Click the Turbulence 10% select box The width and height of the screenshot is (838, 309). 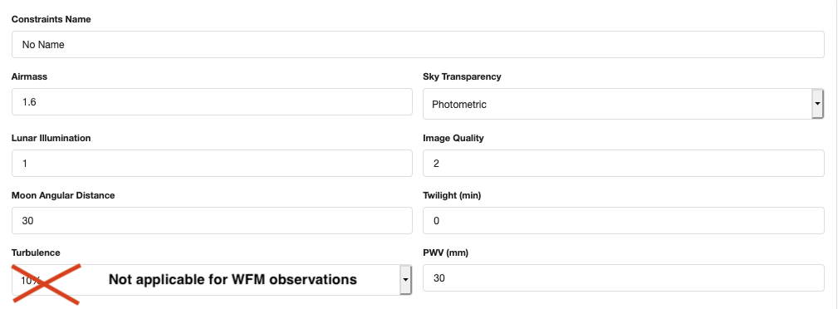point(212,280)
